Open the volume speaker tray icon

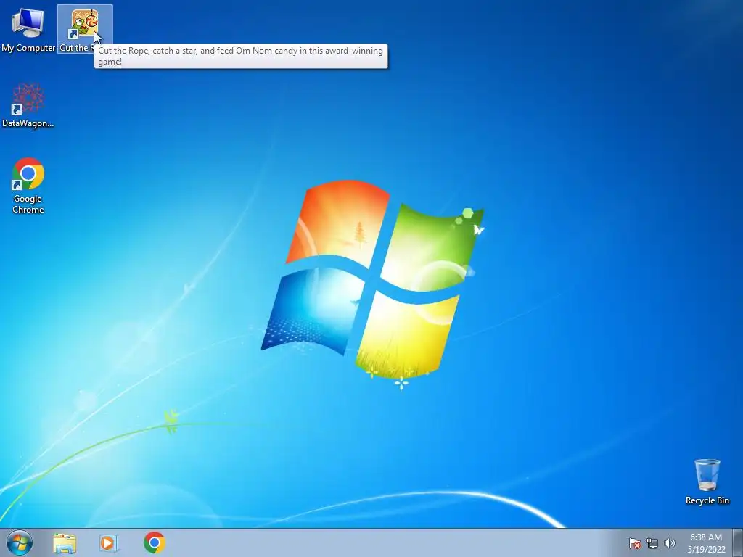pyautogui.click(x=669, y=543)
